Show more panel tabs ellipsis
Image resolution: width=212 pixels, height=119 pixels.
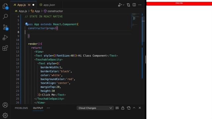tap(48, 108)
